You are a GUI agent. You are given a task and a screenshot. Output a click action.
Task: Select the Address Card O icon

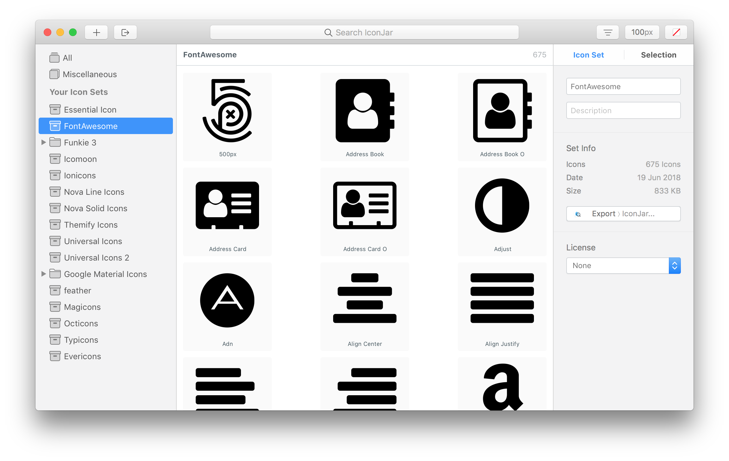coord(365,212)
